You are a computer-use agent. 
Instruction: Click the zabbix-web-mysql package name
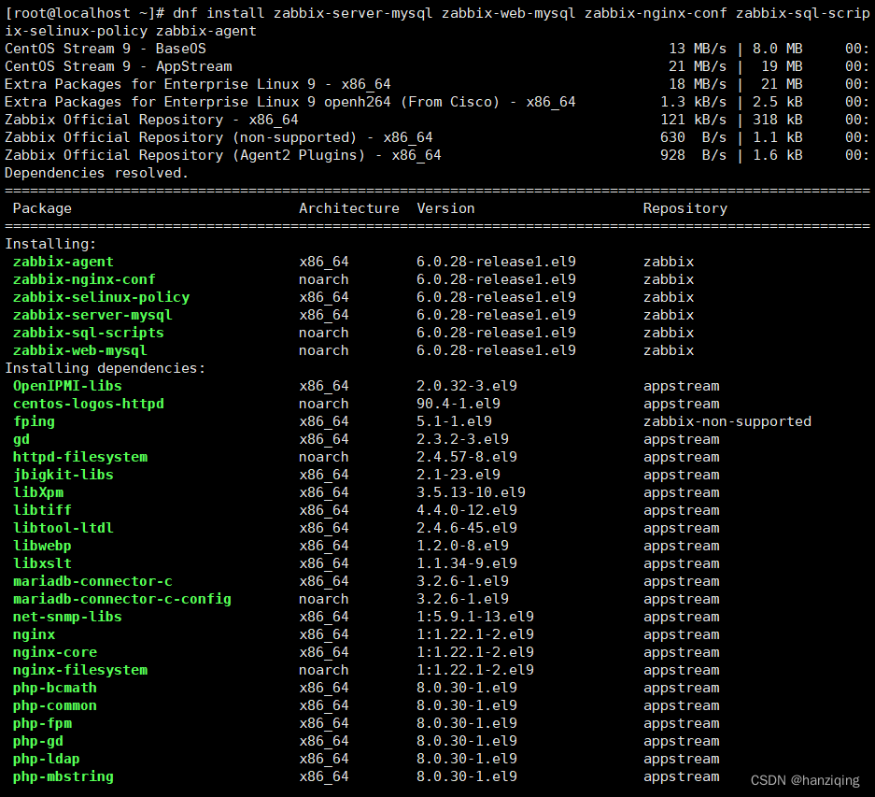(79, 350)
